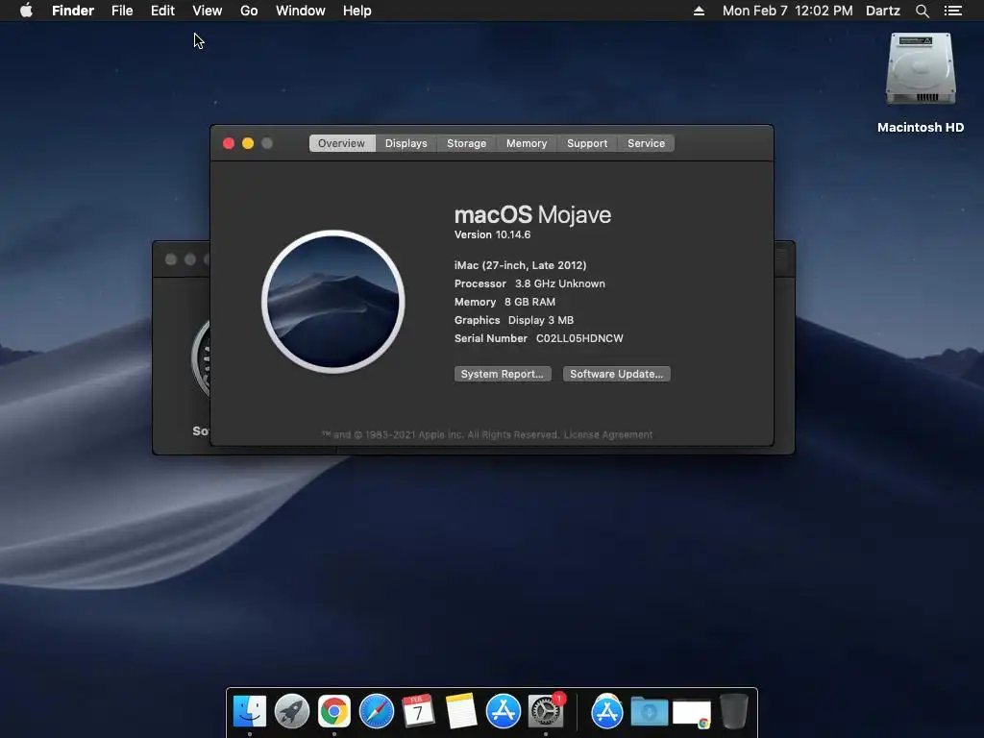Open the Window menu
984x738 pixels.
point(301,11)
